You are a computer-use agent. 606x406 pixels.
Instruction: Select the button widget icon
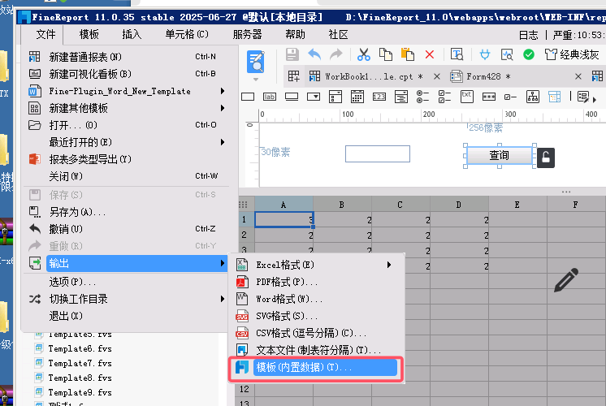point(292,97)
